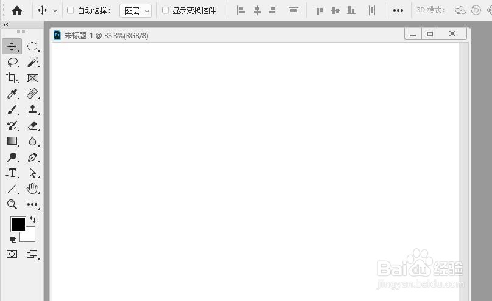Select the Zoom tool
Screen dimensions: 492x301
[x=12, y=204]
